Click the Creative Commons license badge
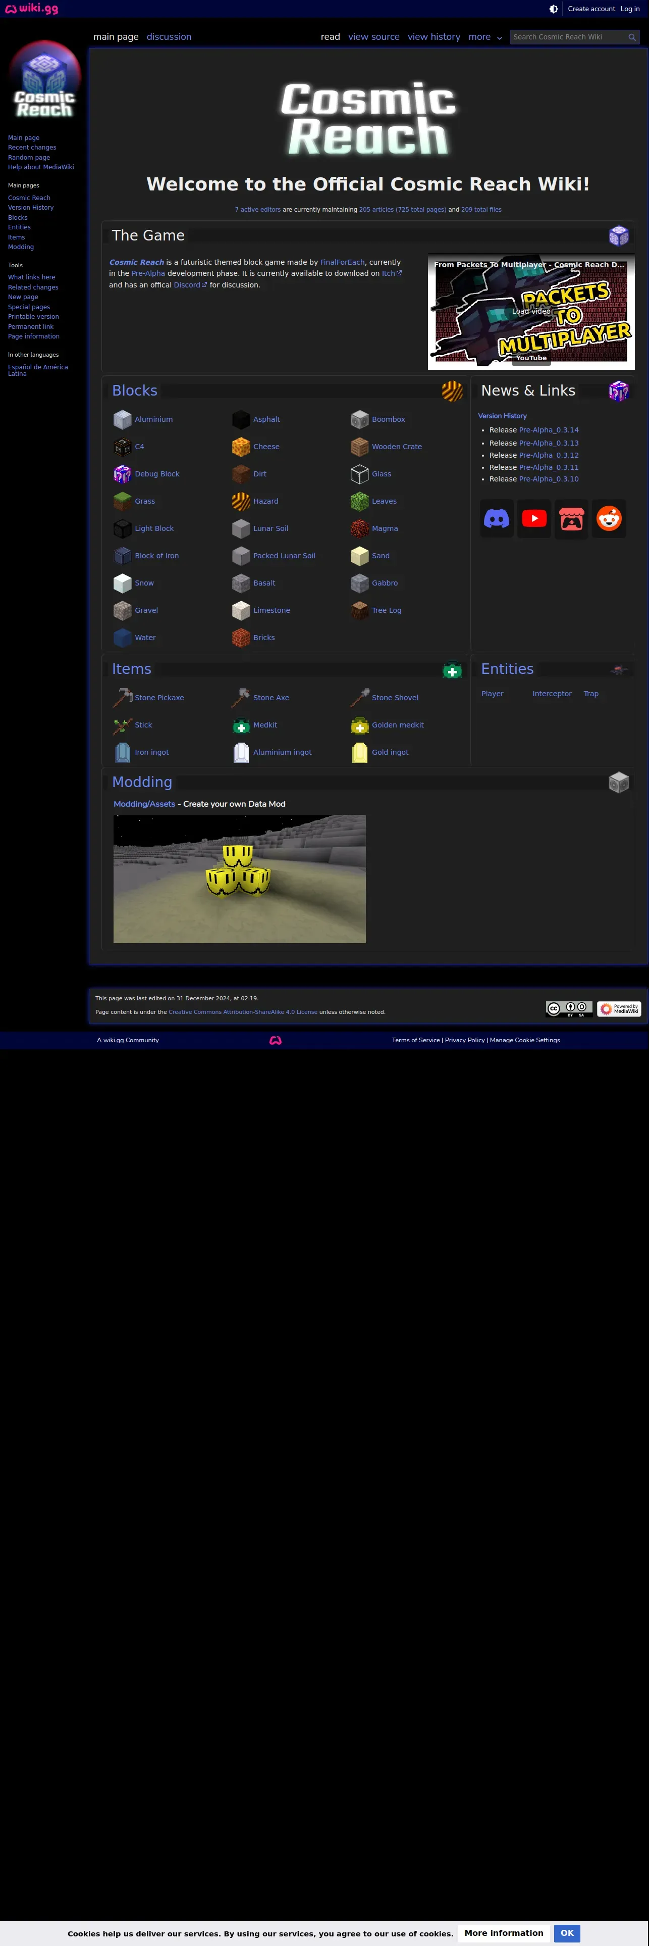 coord(569,1009)
